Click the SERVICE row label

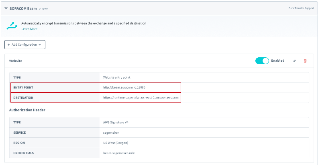pos(19,133)
